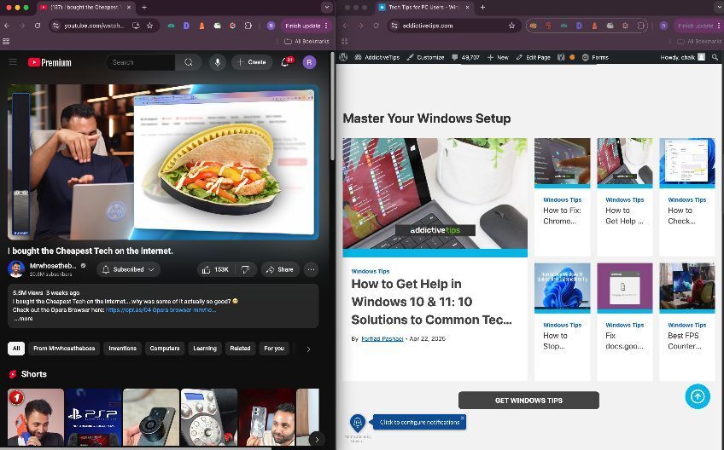The image size is (724, 450).
Task: Go back in YouTube browser window
Action: [x=7, y=26]
